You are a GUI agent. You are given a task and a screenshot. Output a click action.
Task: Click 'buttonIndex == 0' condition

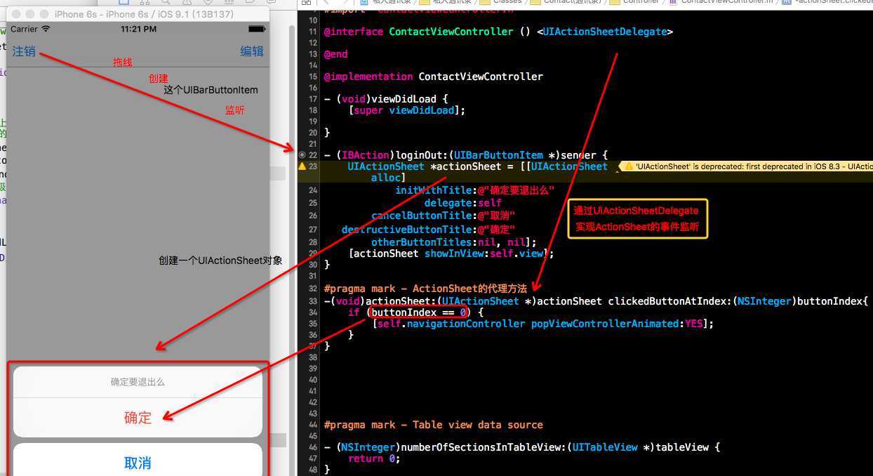pos(419,312)
